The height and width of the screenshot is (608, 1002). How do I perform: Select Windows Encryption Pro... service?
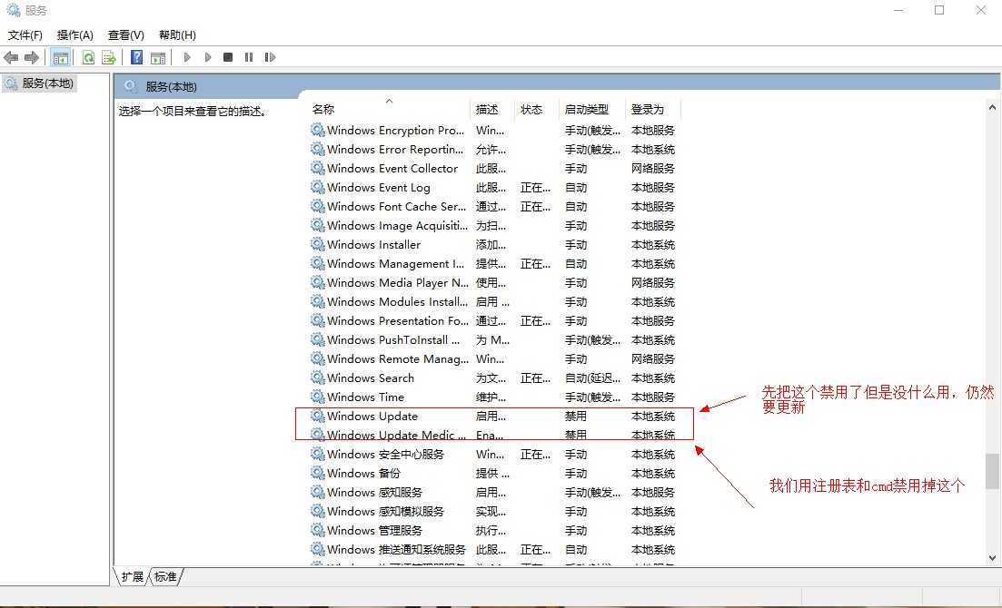pos(492,131)
